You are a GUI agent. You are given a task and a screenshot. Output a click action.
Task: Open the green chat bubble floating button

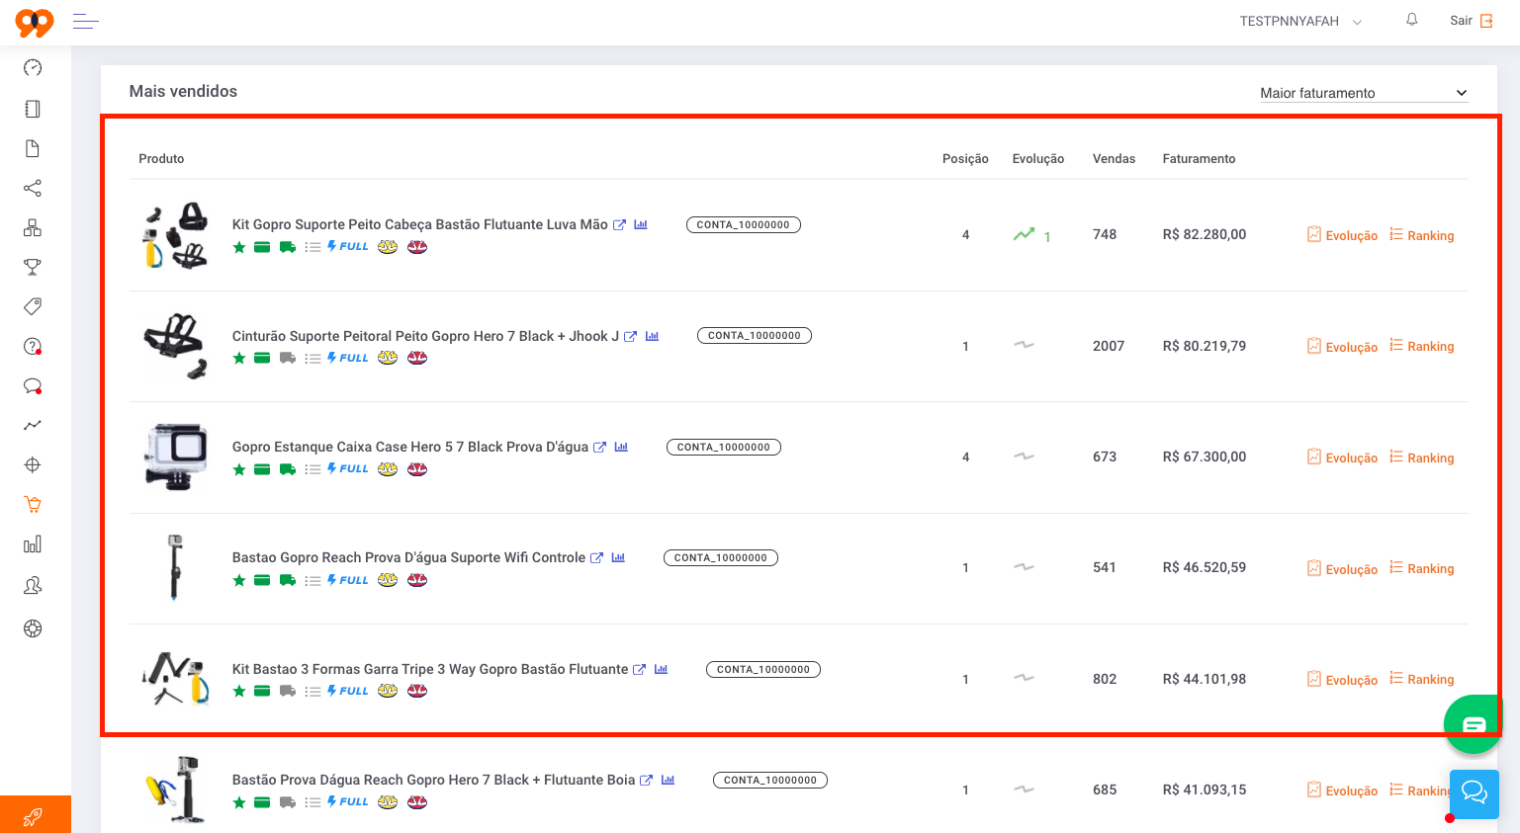[1474, 724]
